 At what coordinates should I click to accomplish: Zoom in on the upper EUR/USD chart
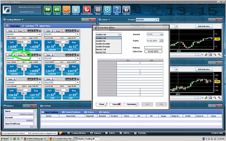point(219,54)
